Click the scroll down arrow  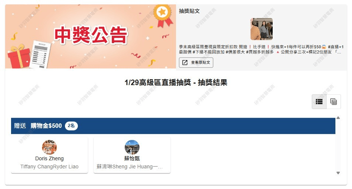point(338,173)
